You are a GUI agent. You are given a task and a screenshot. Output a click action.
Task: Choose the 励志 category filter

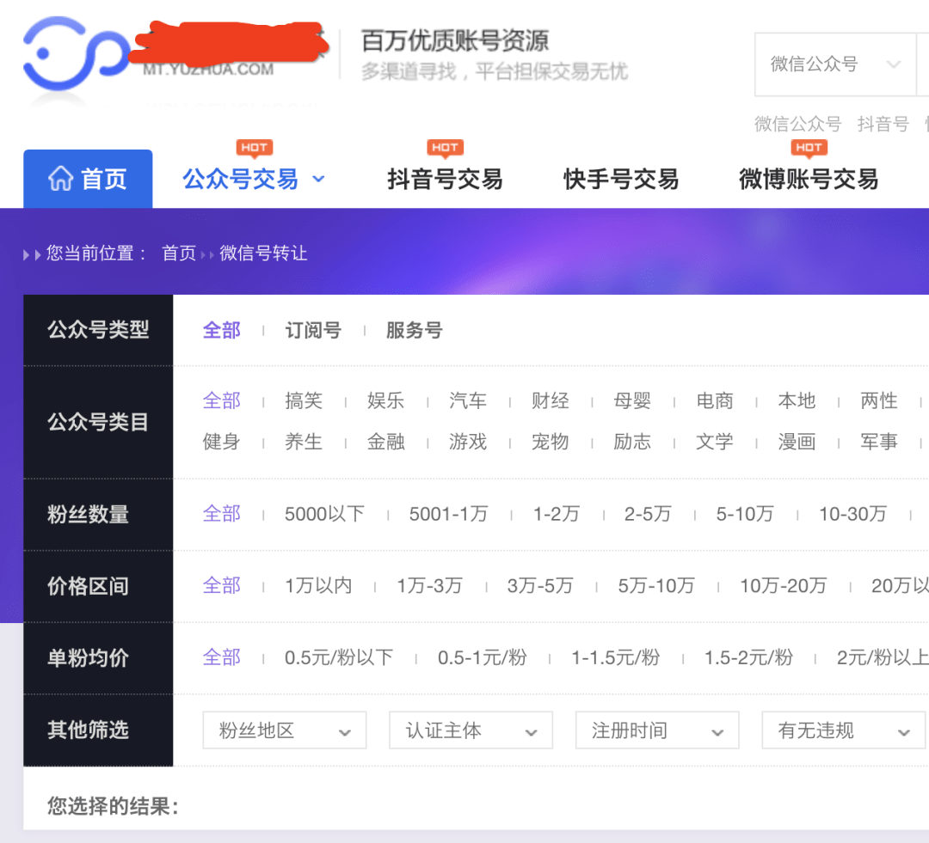point(632,442)
